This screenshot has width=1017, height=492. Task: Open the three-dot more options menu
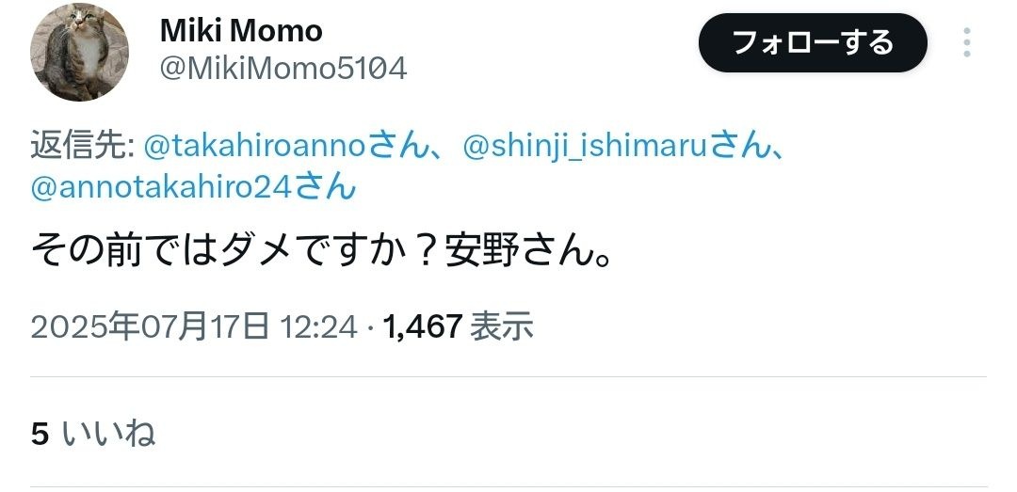coord(966,42)
